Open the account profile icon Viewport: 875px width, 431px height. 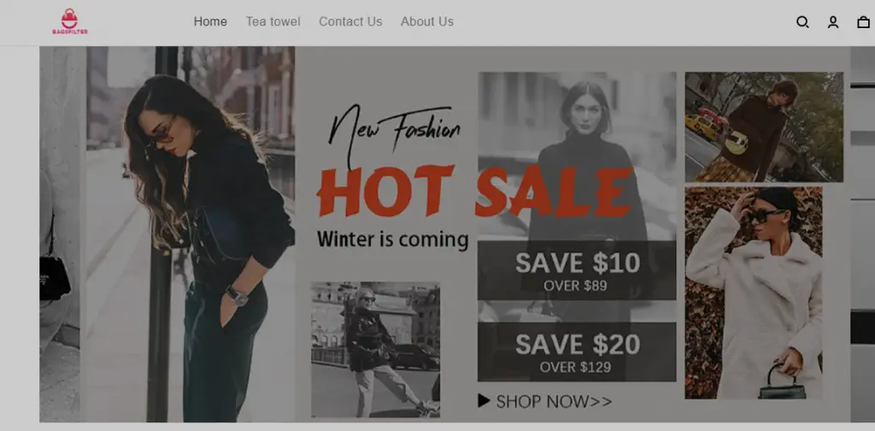[832, 22]
